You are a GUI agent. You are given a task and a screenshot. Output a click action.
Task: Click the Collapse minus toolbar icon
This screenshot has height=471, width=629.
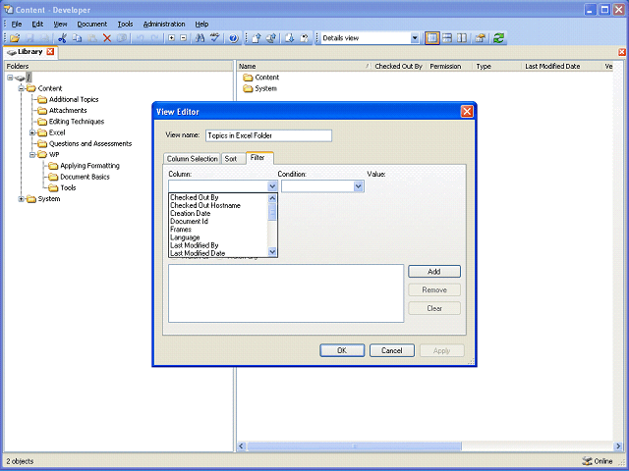point(184,38)
